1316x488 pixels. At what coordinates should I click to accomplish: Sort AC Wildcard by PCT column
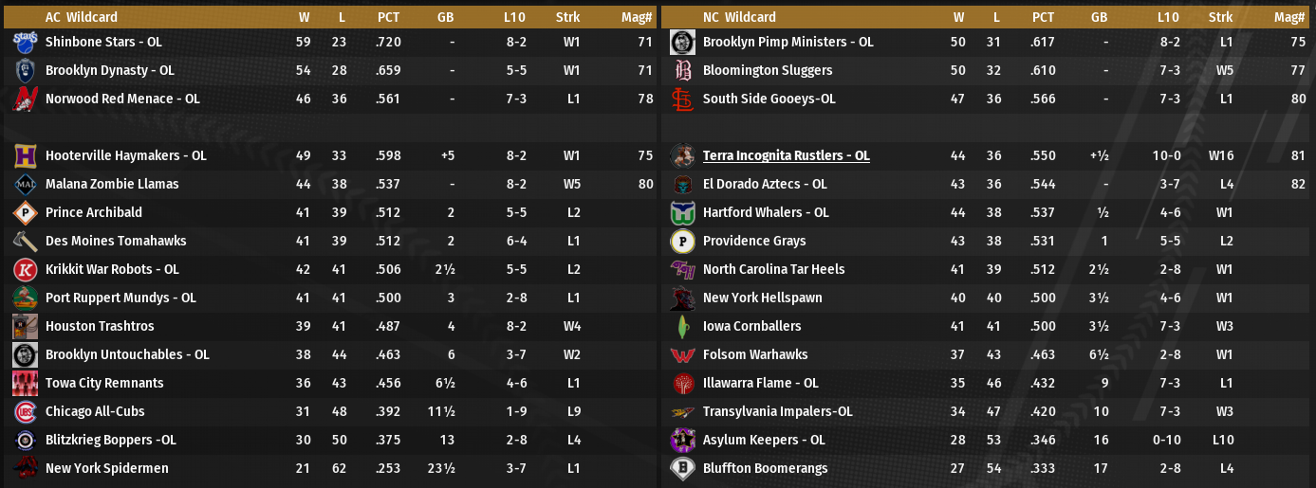(x=388, y=17)
